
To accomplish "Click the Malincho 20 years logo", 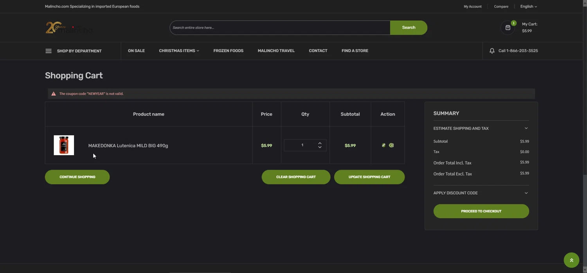I will [x=69, y=27].
